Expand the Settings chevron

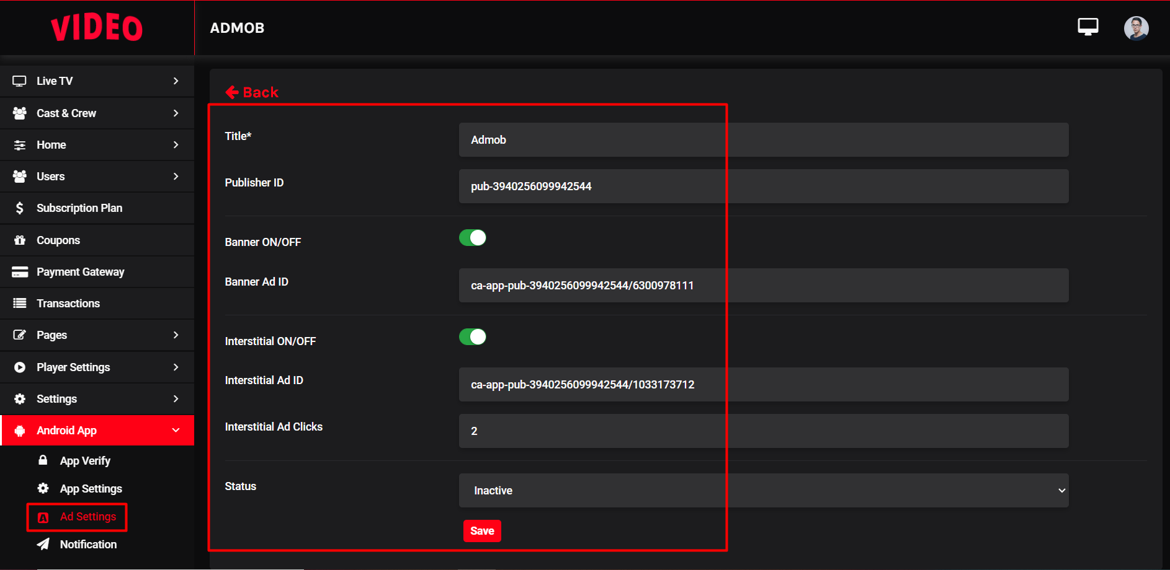pyautogui.click(x=176, y=399)
